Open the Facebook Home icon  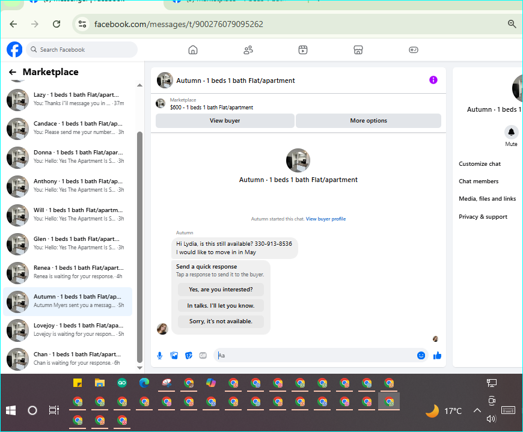[193, 50]
